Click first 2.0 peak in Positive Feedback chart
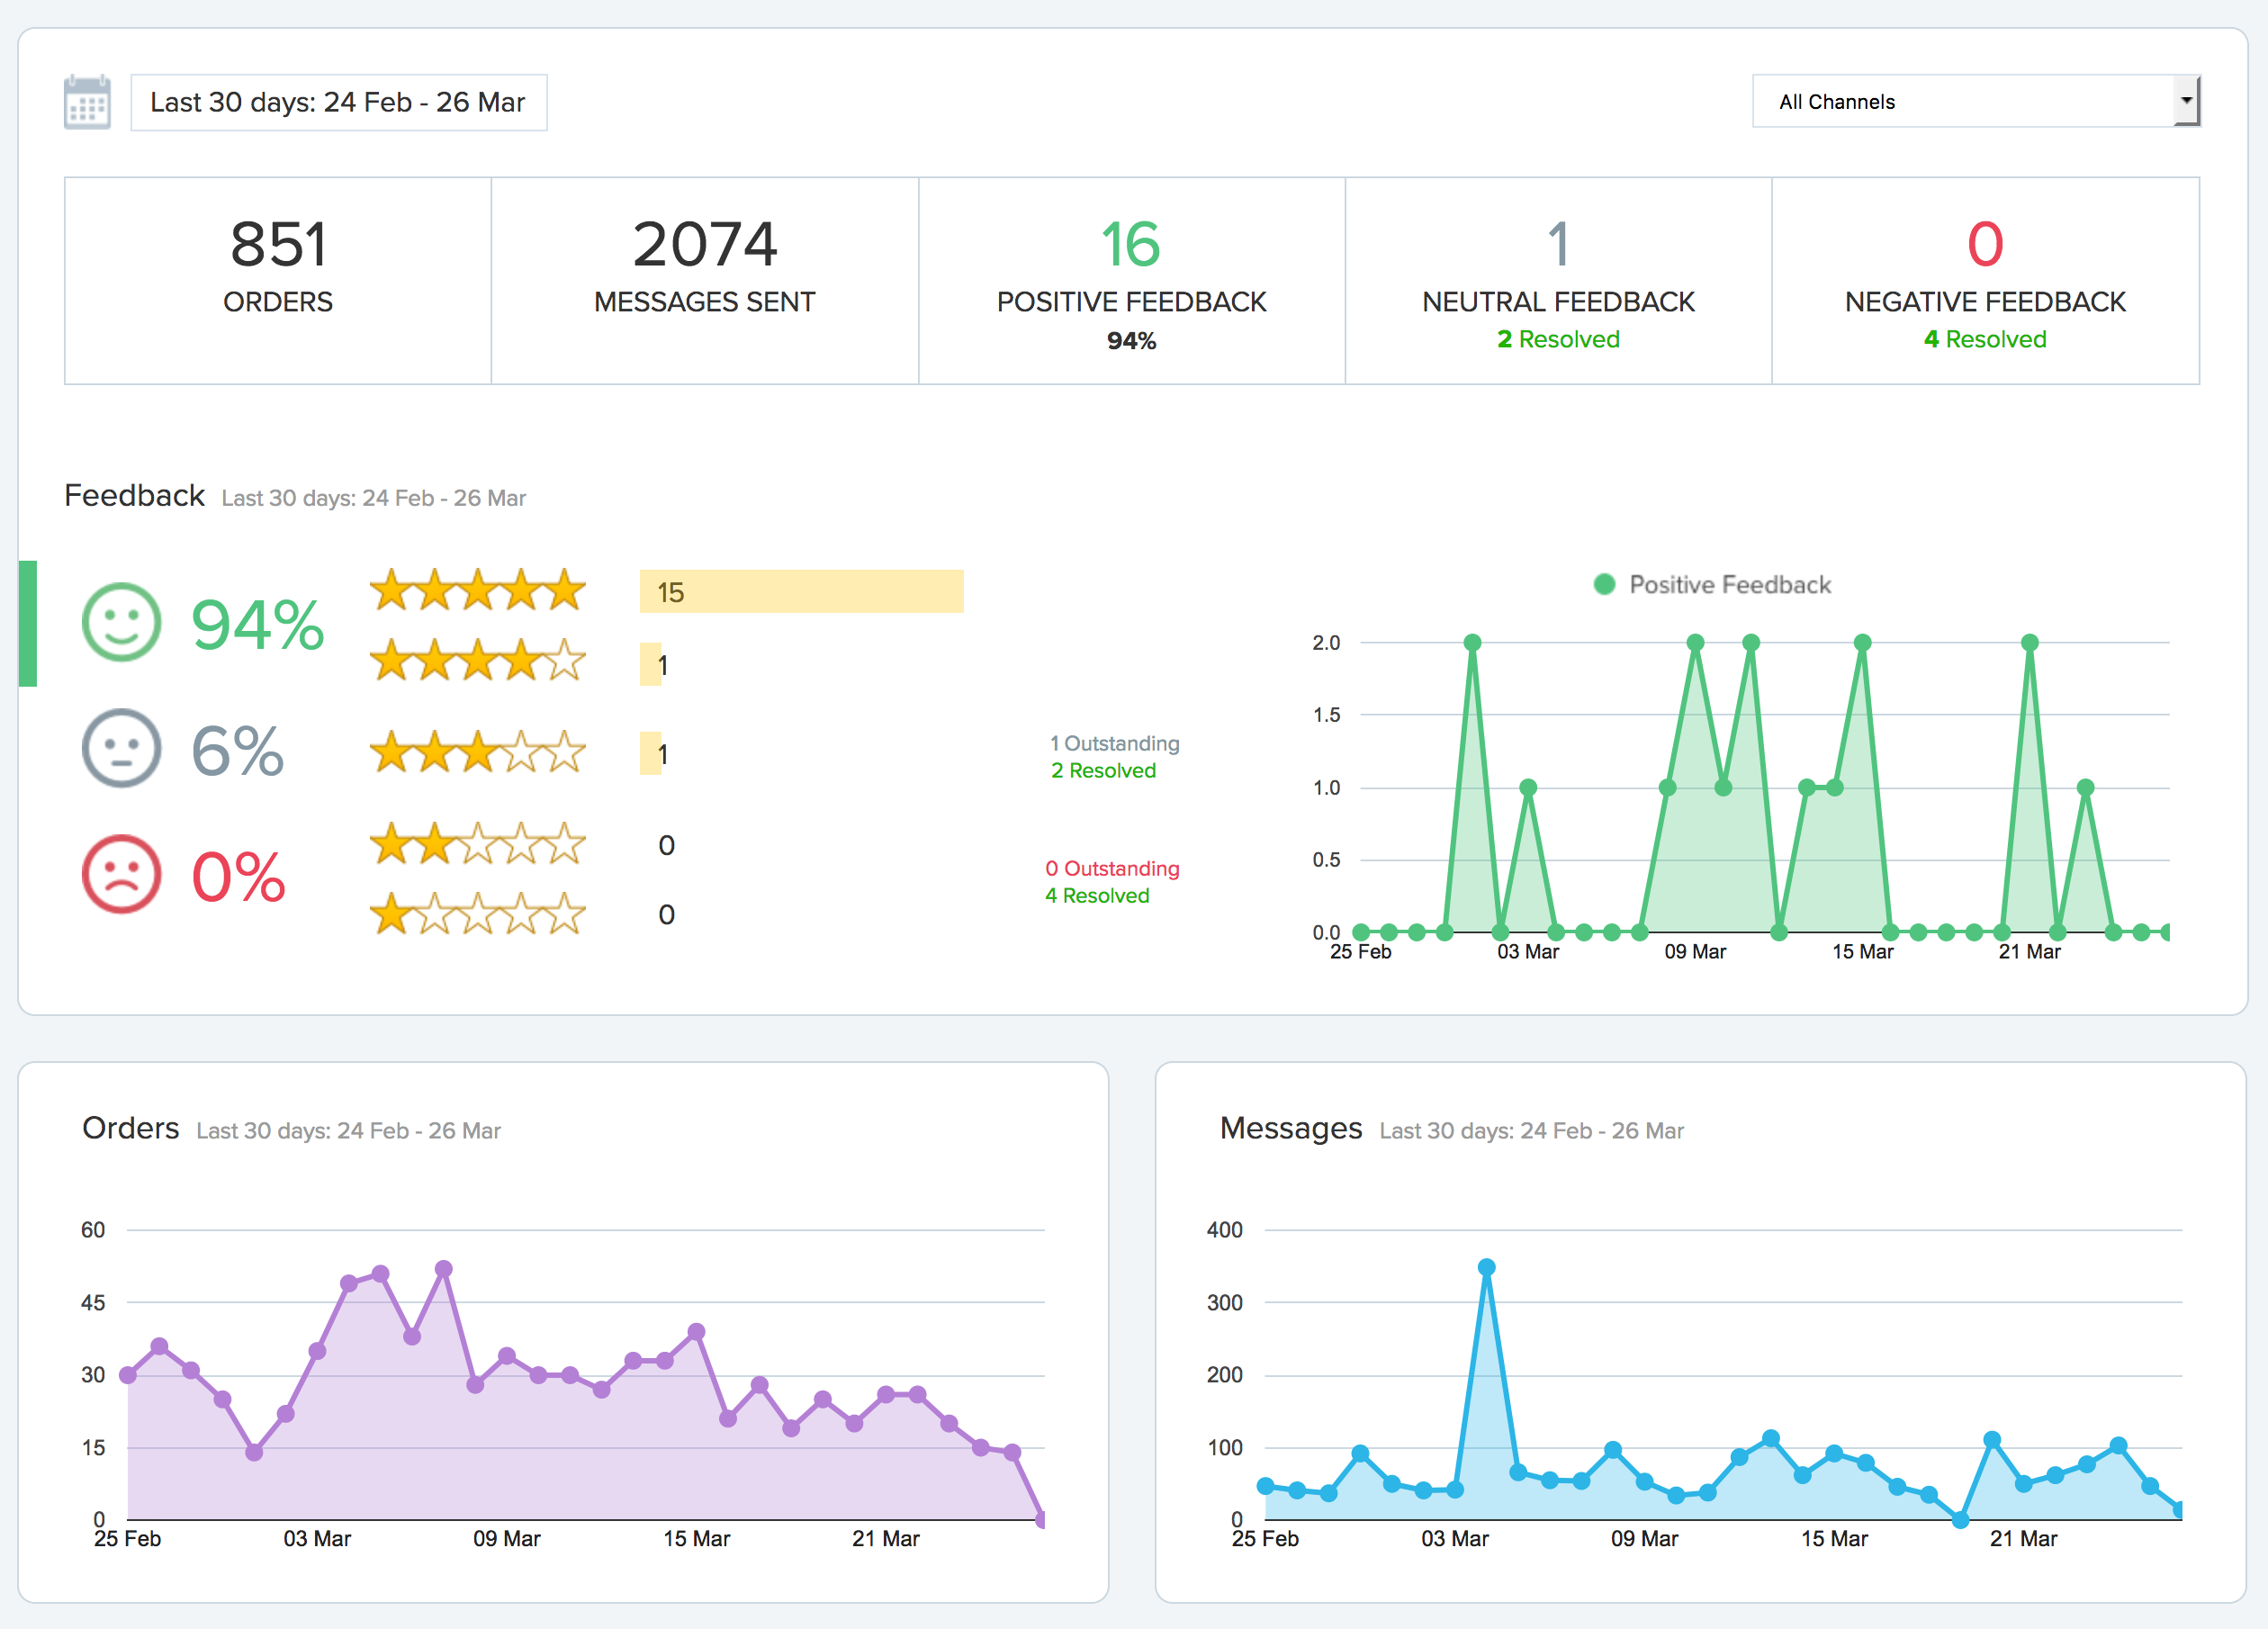Image resolution: width=2268 pixels, height=1629 pixels. click(x=1472, y=642)
